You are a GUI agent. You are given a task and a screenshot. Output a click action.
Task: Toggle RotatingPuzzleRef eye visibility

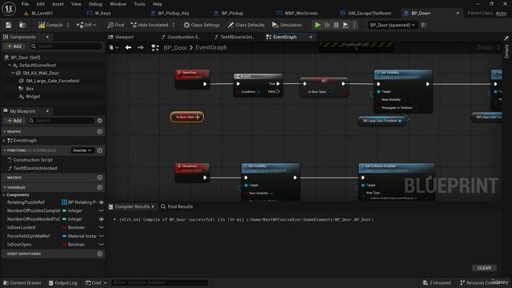tap(102, 202)
